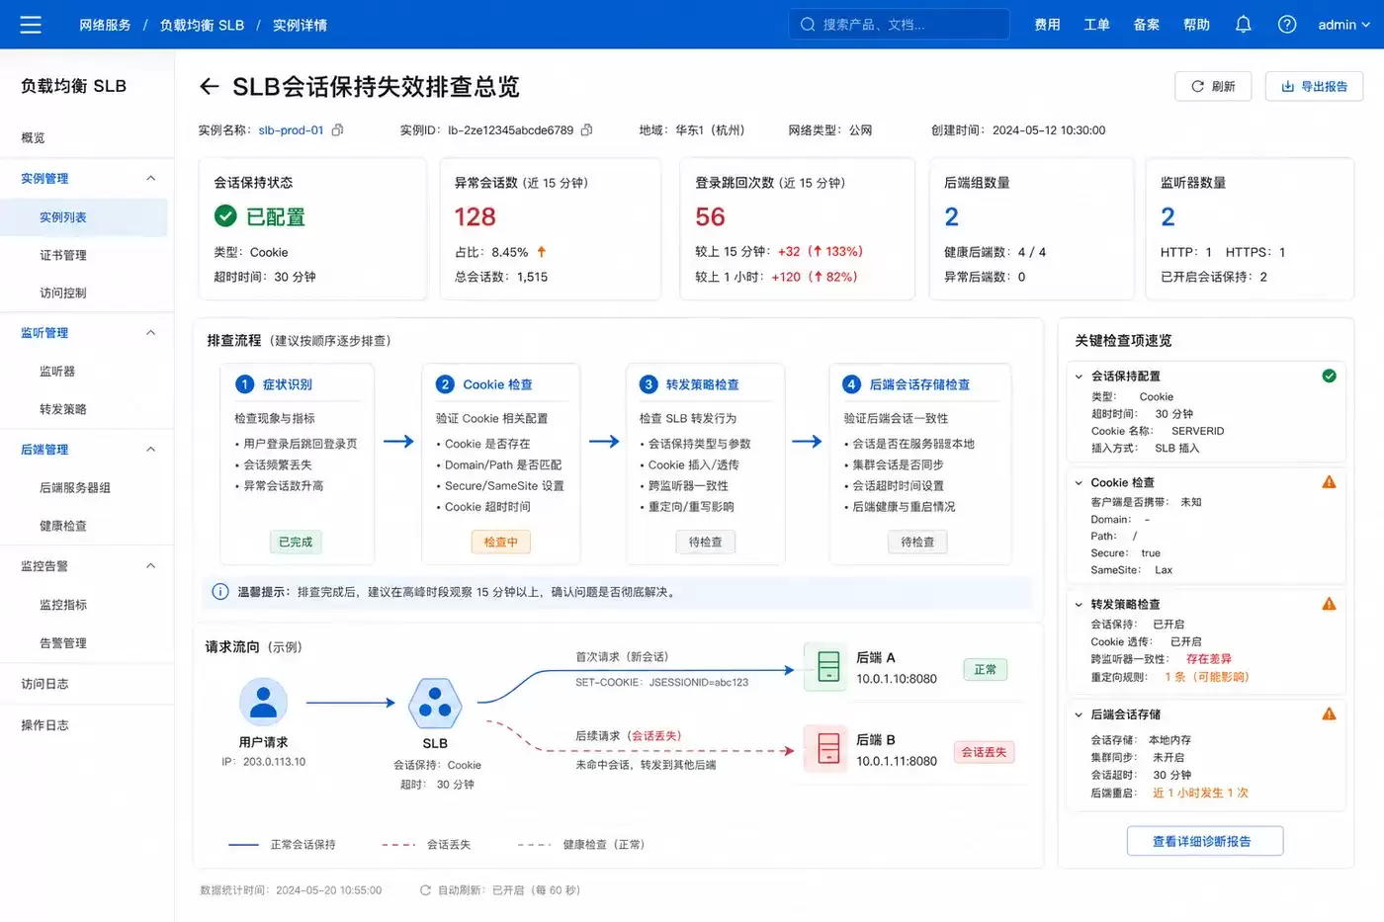The width and height of the screenshot is (1384, 922).
Task: Click the backend A server icon
Action: [828, 667]
